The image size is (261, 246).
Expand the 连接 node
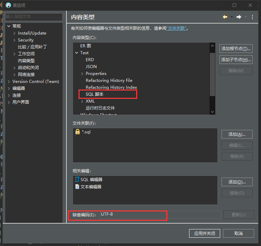click(9, 95)
